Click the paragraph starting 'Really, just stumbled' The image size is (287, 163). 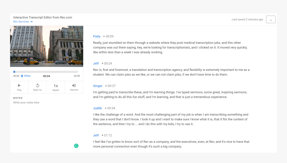click(x=170, y=47)
